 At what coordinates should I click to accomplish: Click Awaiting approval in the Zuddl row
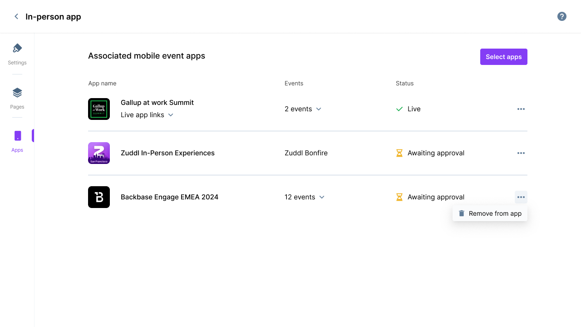pos(436,153)
